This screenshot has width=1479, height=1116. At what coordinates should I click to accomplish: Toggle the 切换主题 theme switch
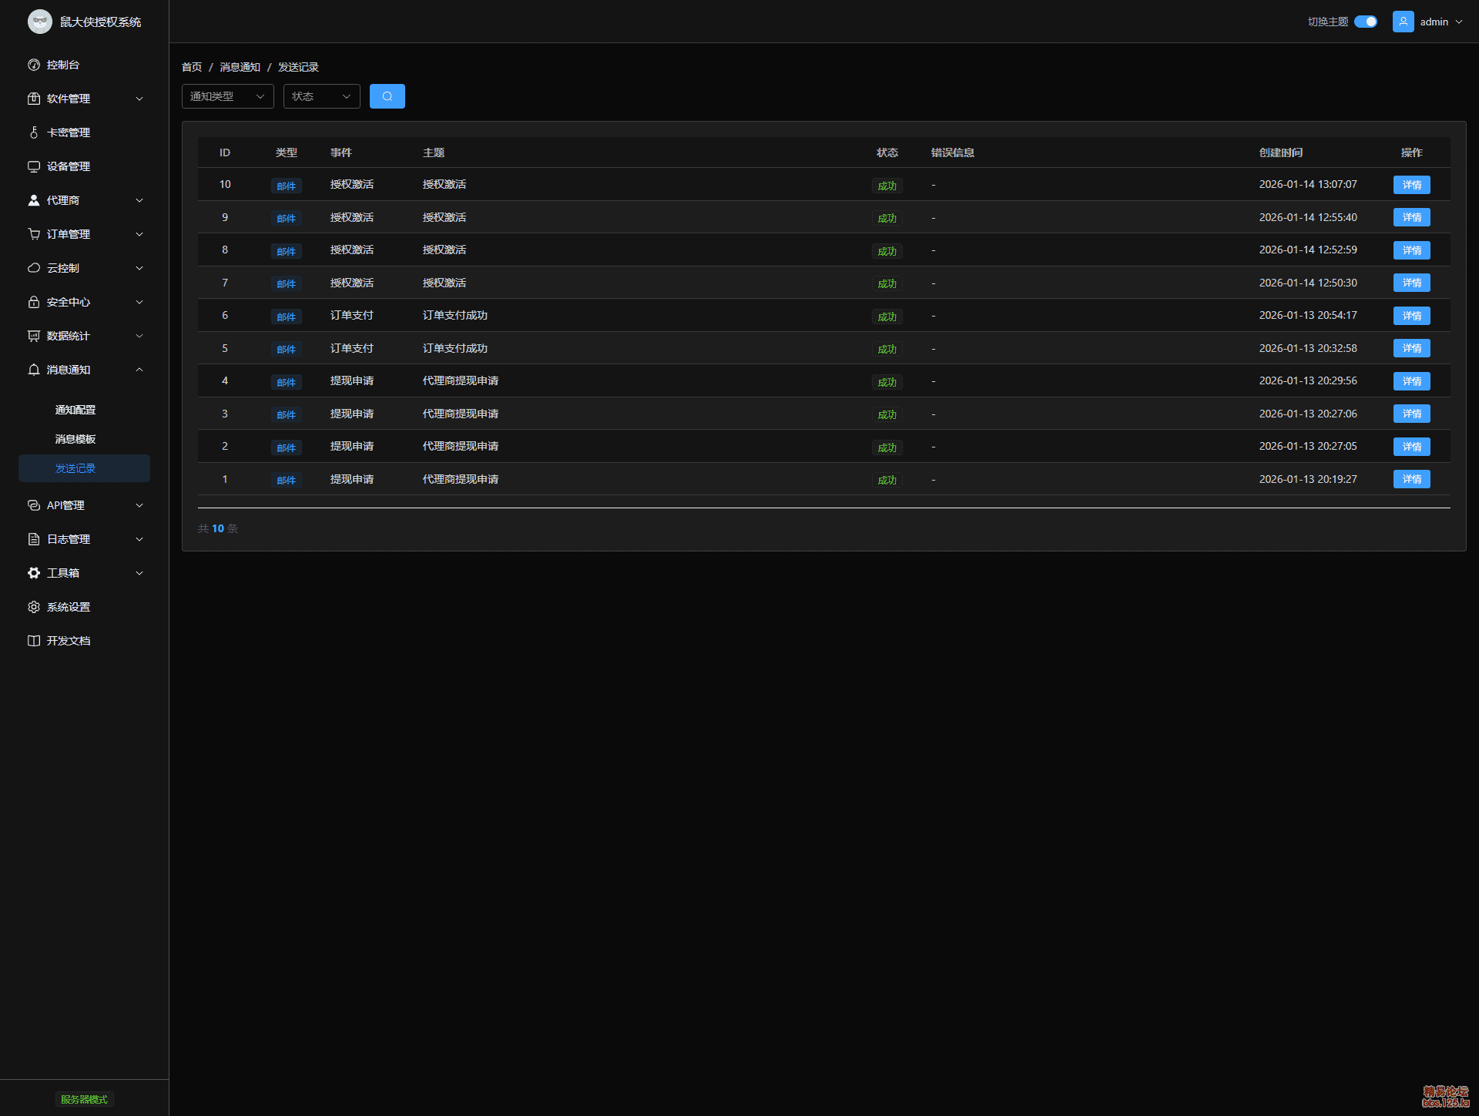1366,22
